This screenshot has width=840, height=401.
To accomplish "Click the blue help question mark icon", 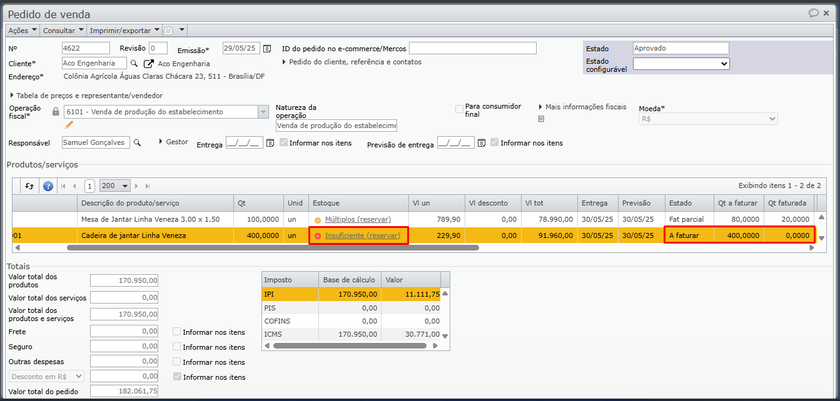I will 48,186.
